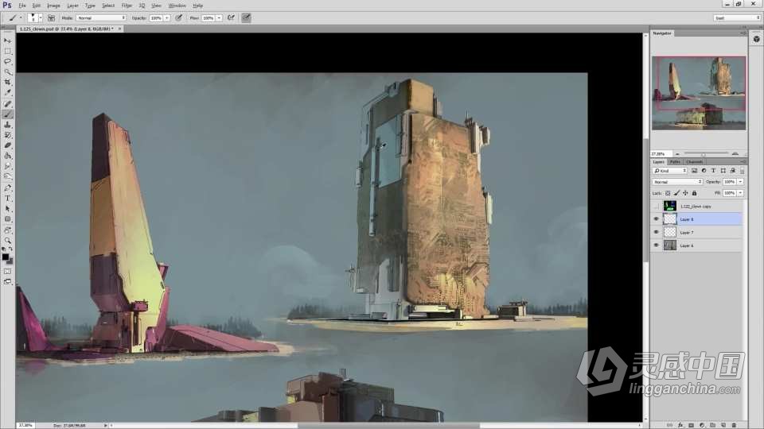Screen dimensions: 764x429
Task: Open layer blend mode Normal dropdown
Action: [x=676, y=181]
